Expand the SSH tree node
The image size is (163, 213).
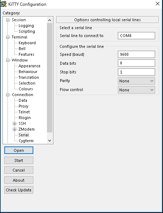pyautogui.click(x=14, y=123)
